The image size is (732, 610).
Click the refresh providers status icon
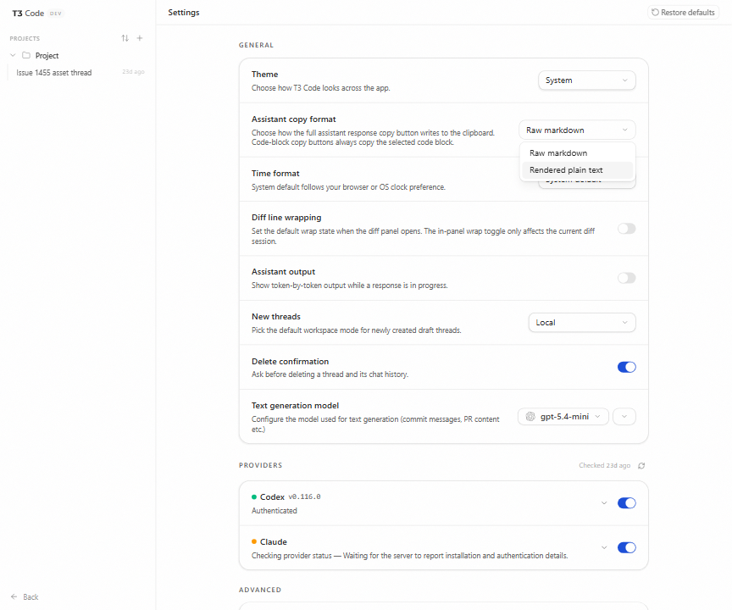641,465
